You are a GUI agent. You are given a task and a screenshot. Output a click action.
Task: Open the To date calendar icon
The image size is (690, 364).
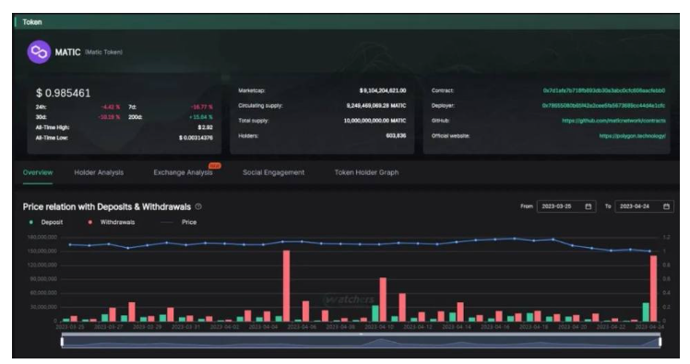[x=666, y=206]
